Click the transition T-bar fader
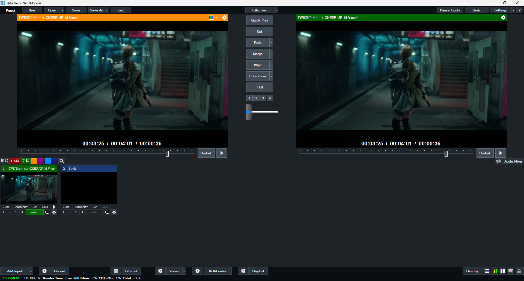The image size is (524, 281). (249, 112)
